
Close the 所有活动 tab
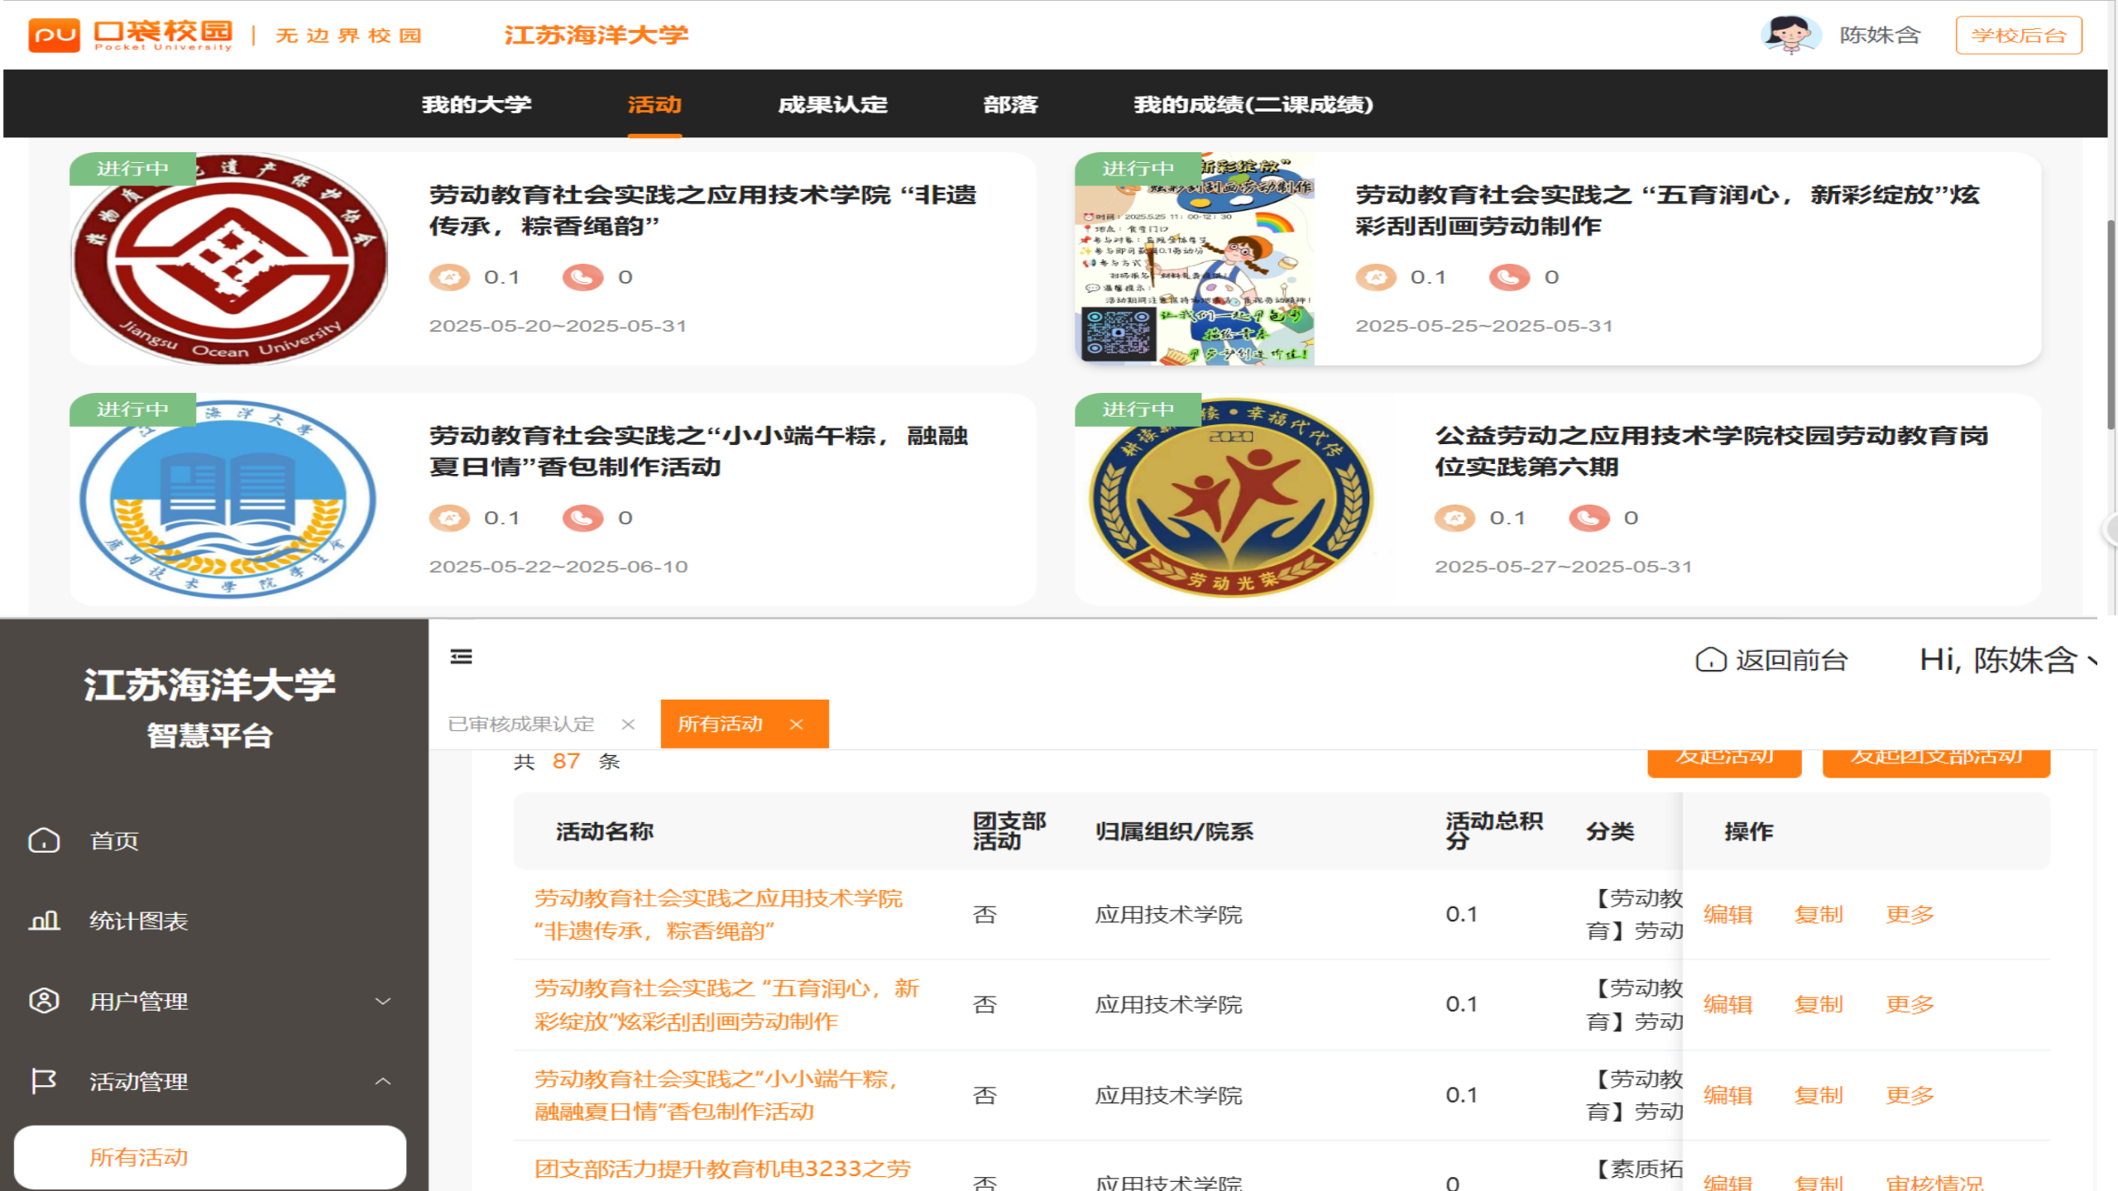pyautogui.click(x=796, y=725)
